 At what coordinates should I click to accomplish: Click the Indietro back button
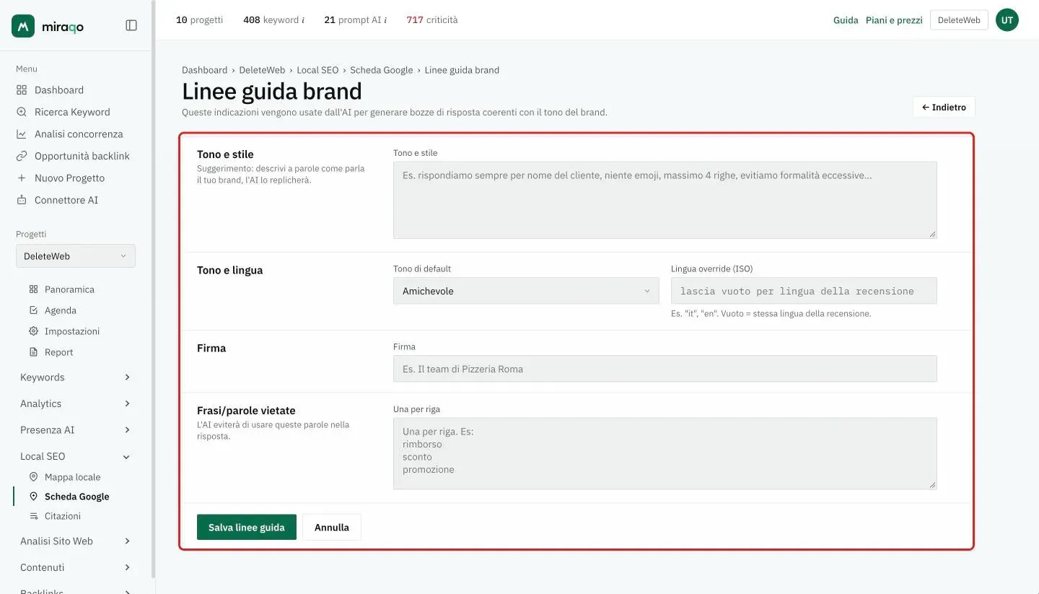[944, 108]
